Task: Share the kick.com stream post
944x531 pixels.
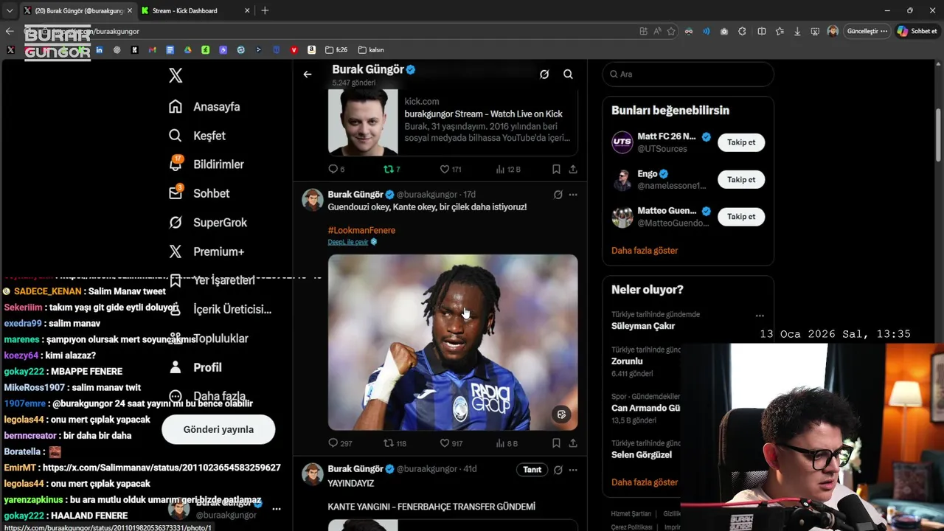Action: pos(573,169)
